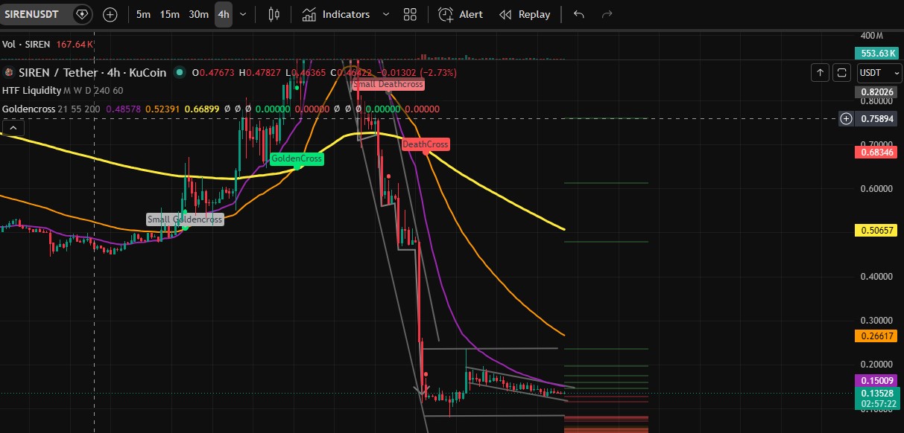Click the Small Goldencross gray label
This screenshot has width=904, height=433.
point(185,219)
